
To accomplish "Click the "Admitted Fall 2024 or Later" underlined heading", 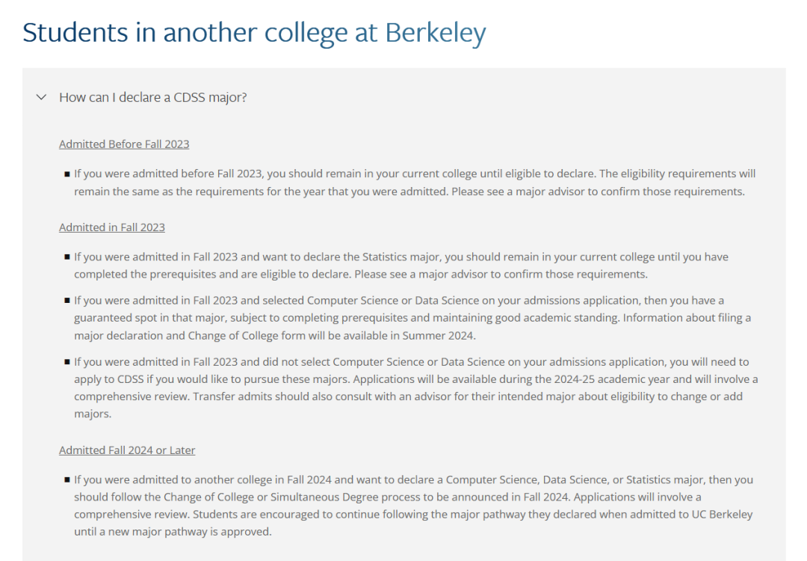I will click(x=127, y=450).
